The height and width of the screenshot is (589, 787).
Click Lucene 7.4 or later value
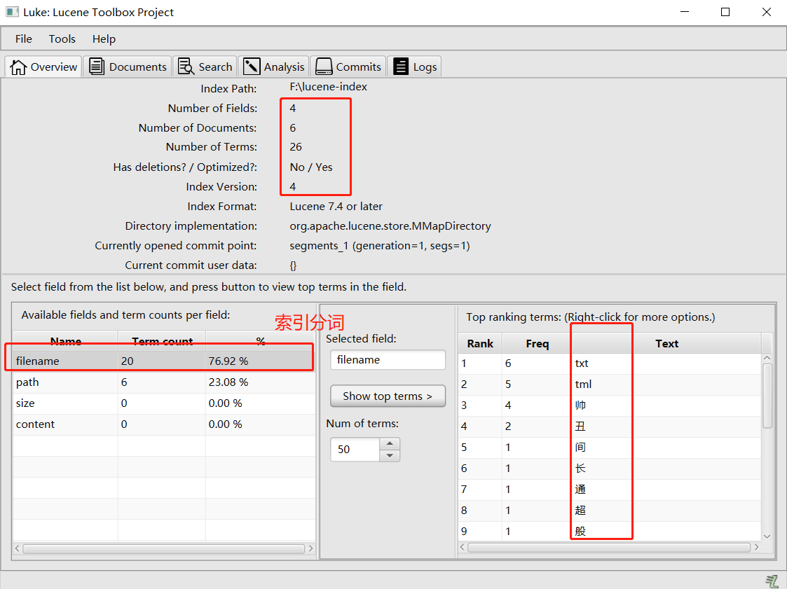[336, 206]
